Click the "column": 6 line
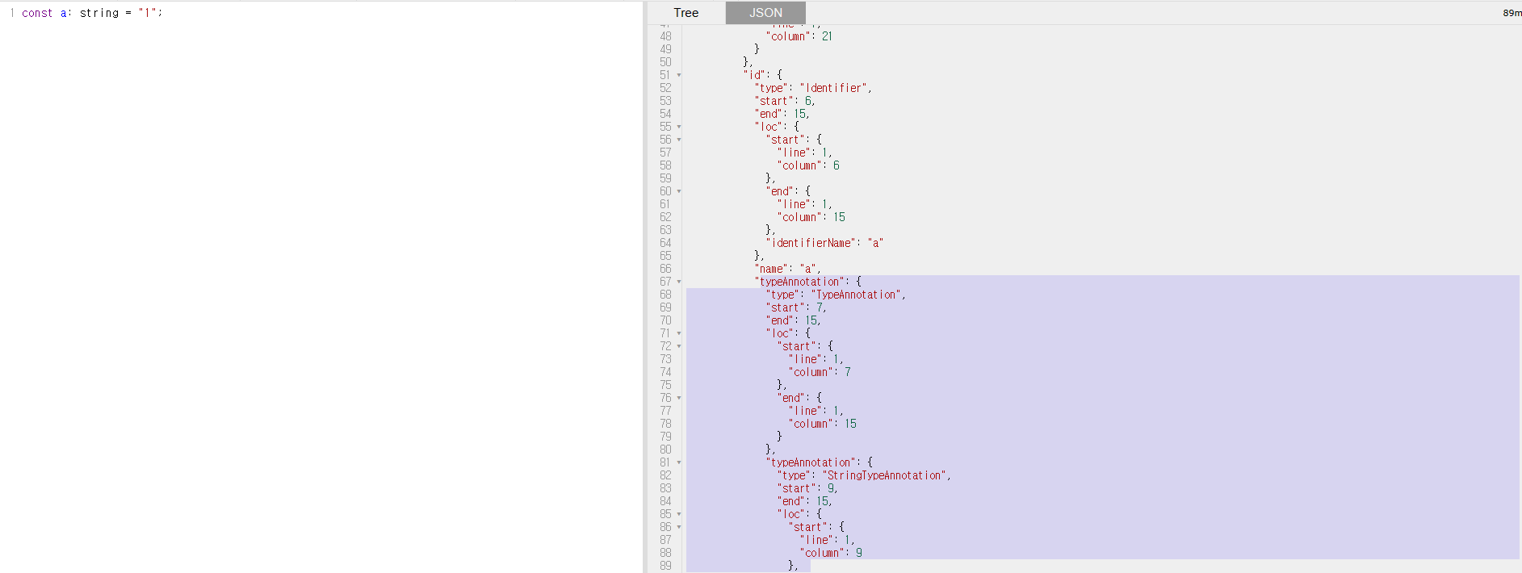Image resolution: width=1522 pixels, height=573 pixels. click(x=808, y=165)
